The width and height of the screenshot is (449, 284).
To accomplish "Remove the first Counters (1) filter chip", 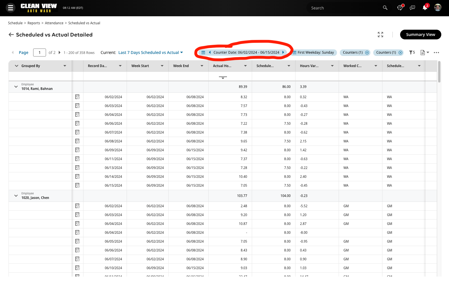I will pyautogui.click(x=367, y=53).
